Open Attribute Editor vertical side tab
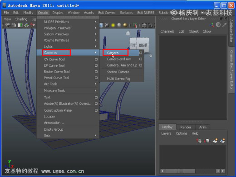This screenshot has height=177, width=236. point(231,31)
